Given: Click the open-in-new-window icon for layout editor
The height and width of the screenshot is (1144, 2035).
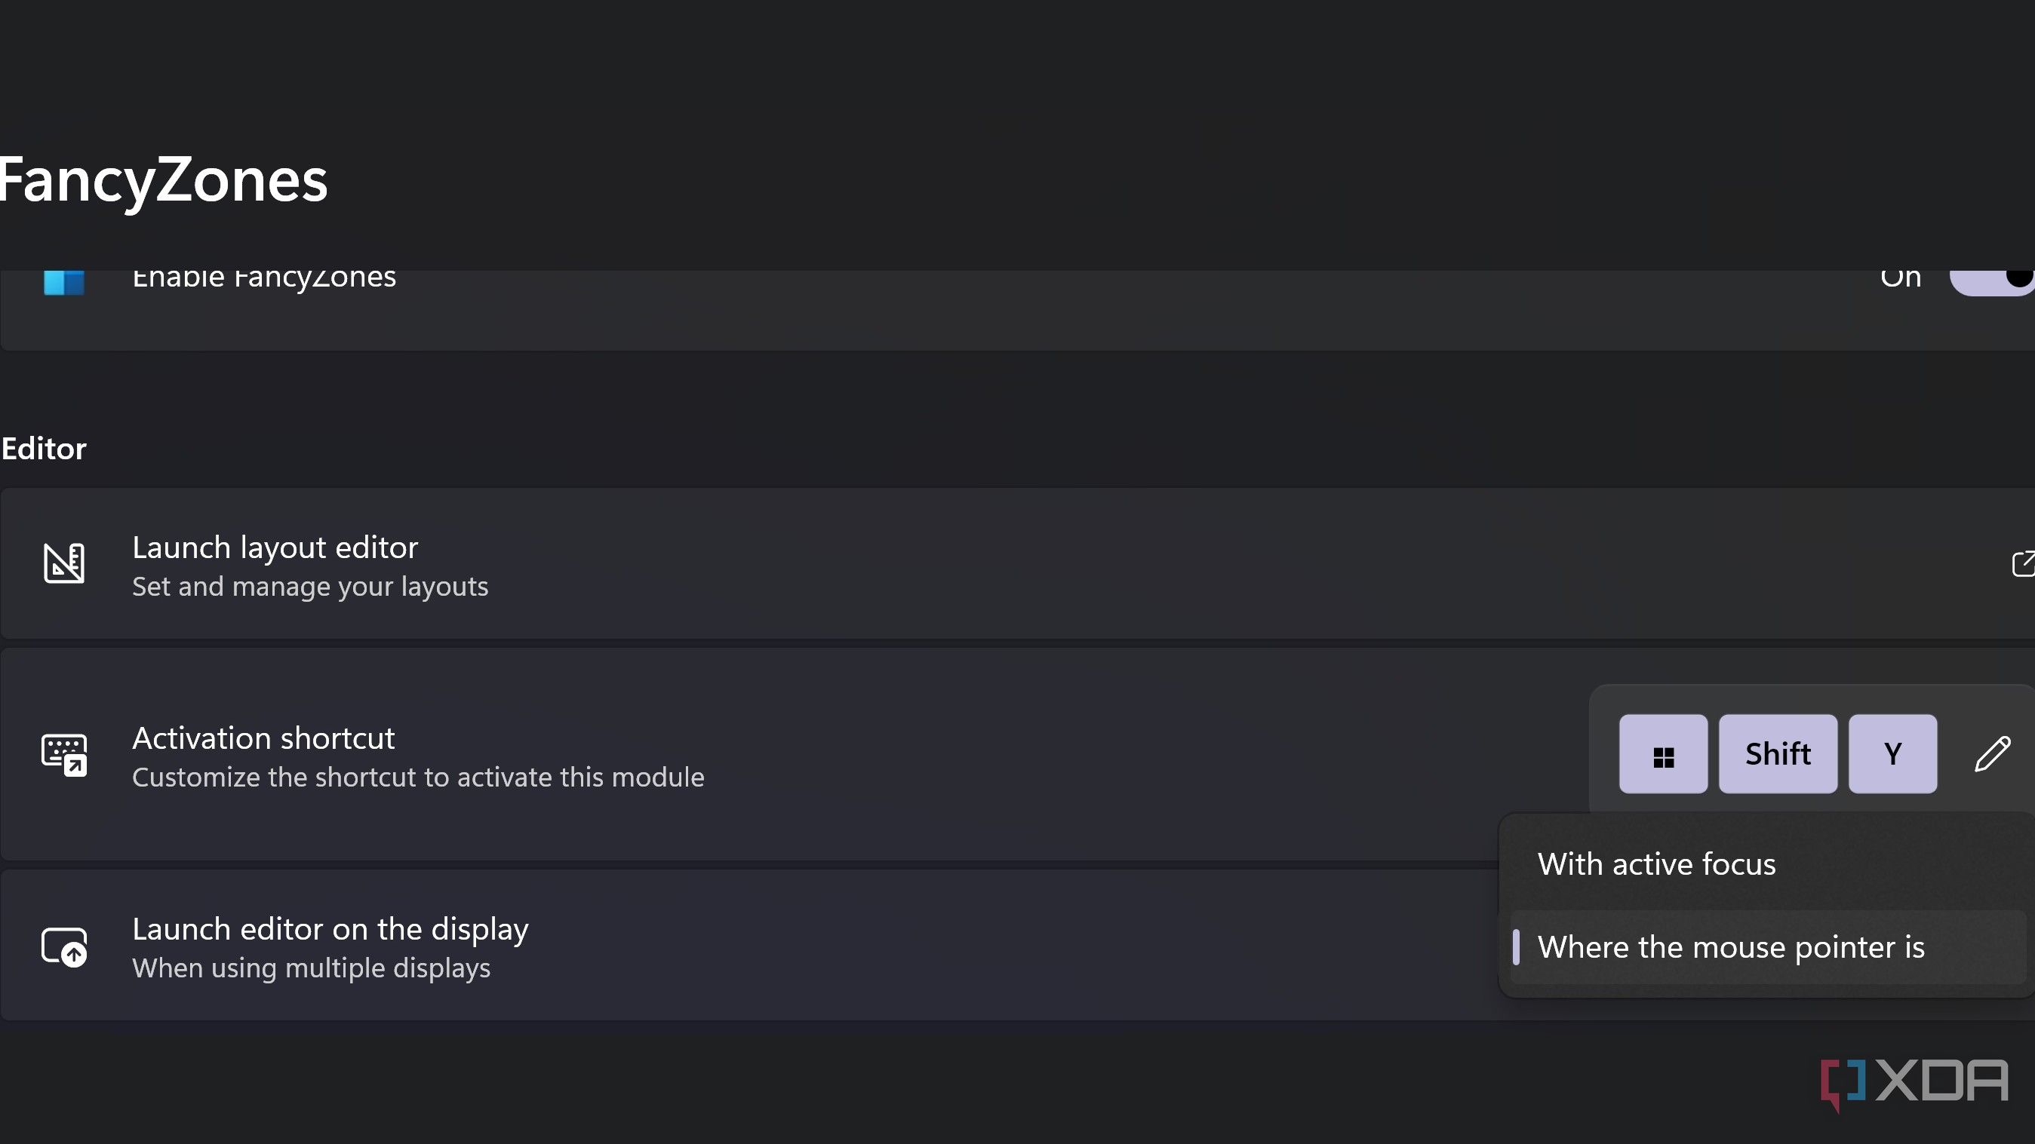Looking at the screenshot, I should click(2022, 564).
